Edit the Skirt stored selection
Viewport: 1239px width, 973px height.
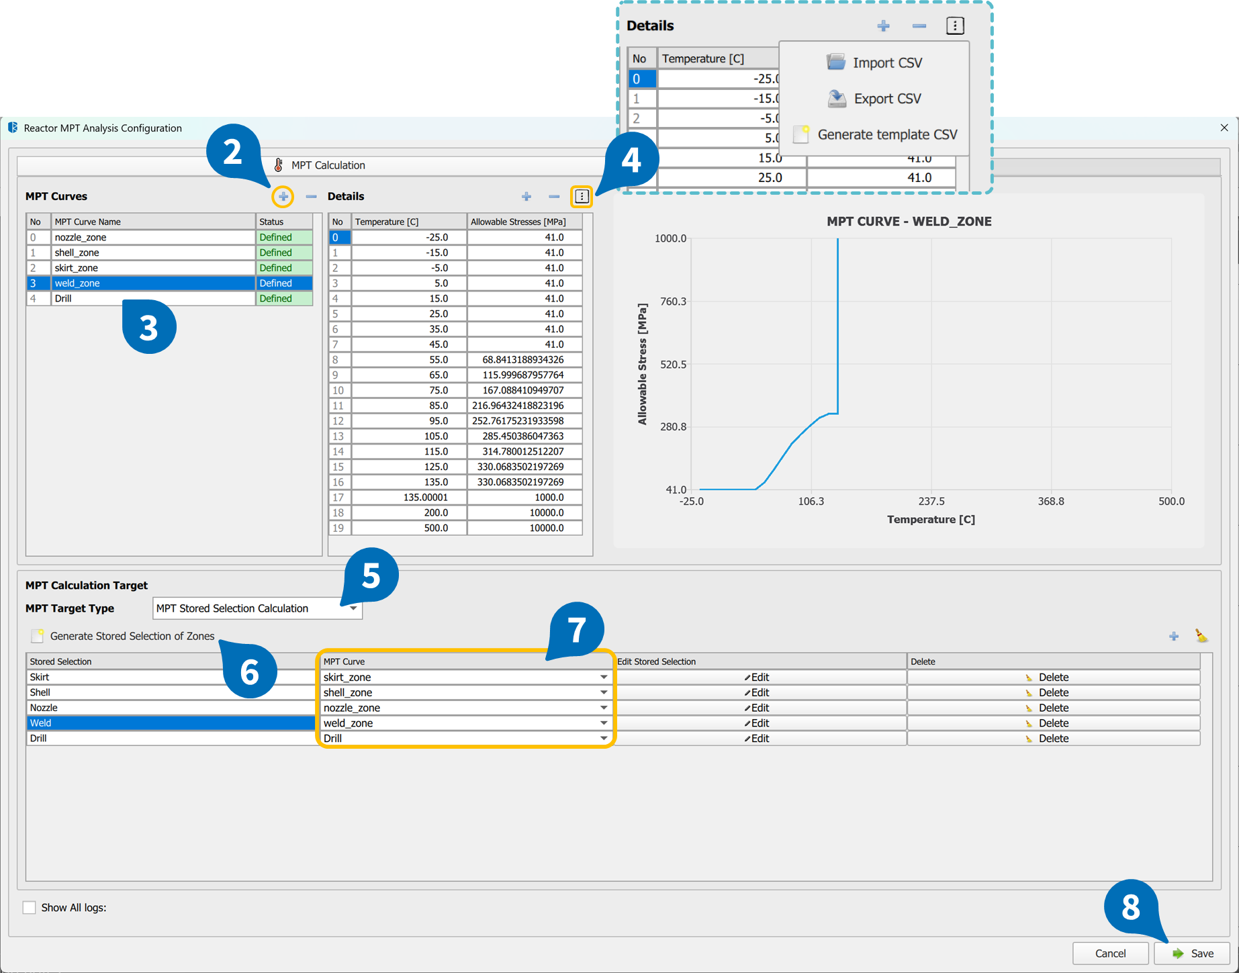760,678
